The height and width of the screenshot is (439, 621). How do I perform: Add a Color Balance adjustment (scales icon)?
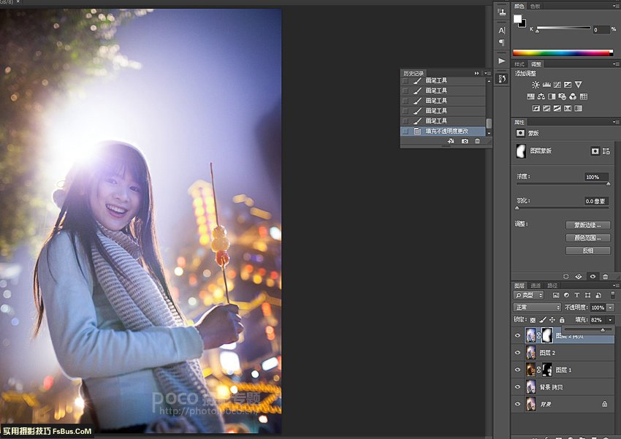coord(541,96)
